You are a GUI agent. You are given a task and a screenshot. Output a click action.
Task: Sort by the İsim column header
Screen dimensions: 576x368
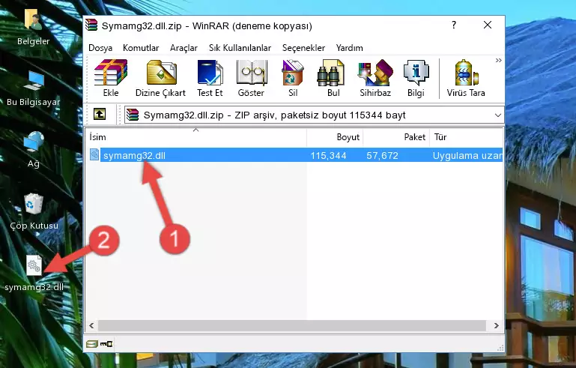tap(196, 136)
